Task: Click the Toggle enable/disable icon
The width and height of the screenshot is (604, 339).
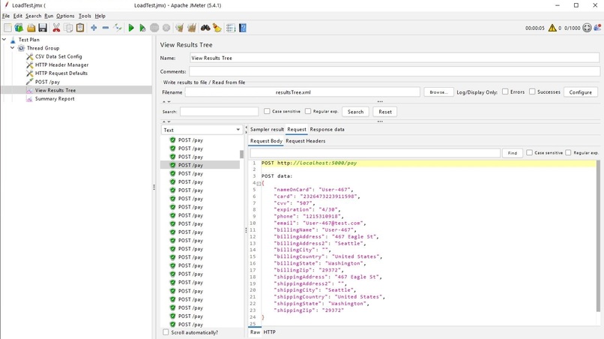Action: tap(118, 28)
